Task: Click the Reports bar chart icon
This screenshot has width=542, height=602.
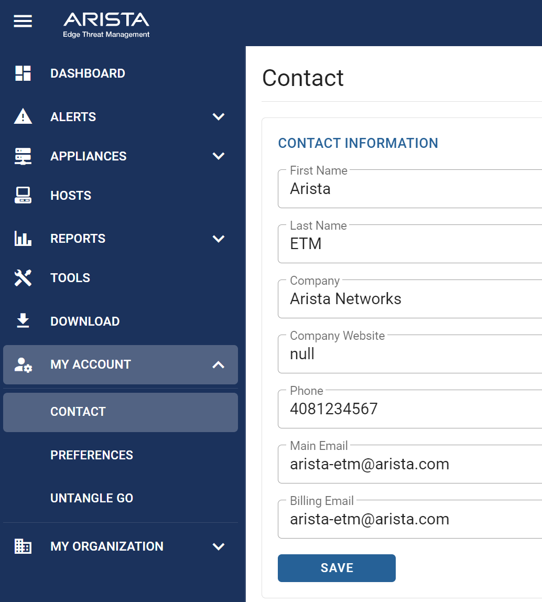Action: tap(23, 239)
